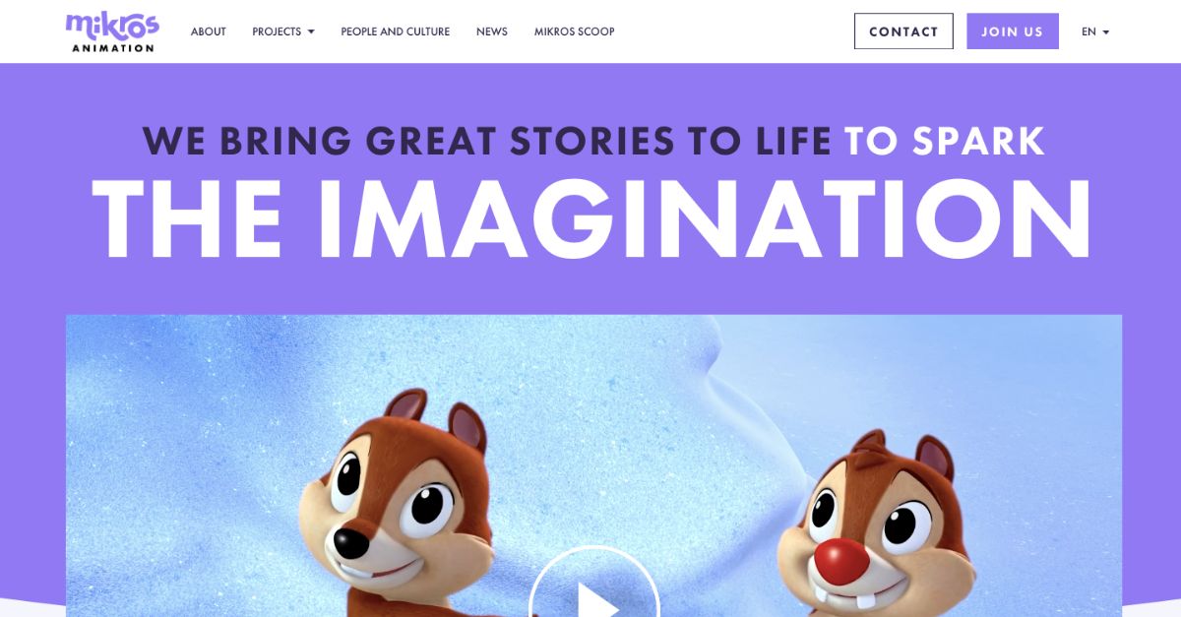Visit the Mikros Scoop page
1181x617 pixels.
click(x=575, y=31)
